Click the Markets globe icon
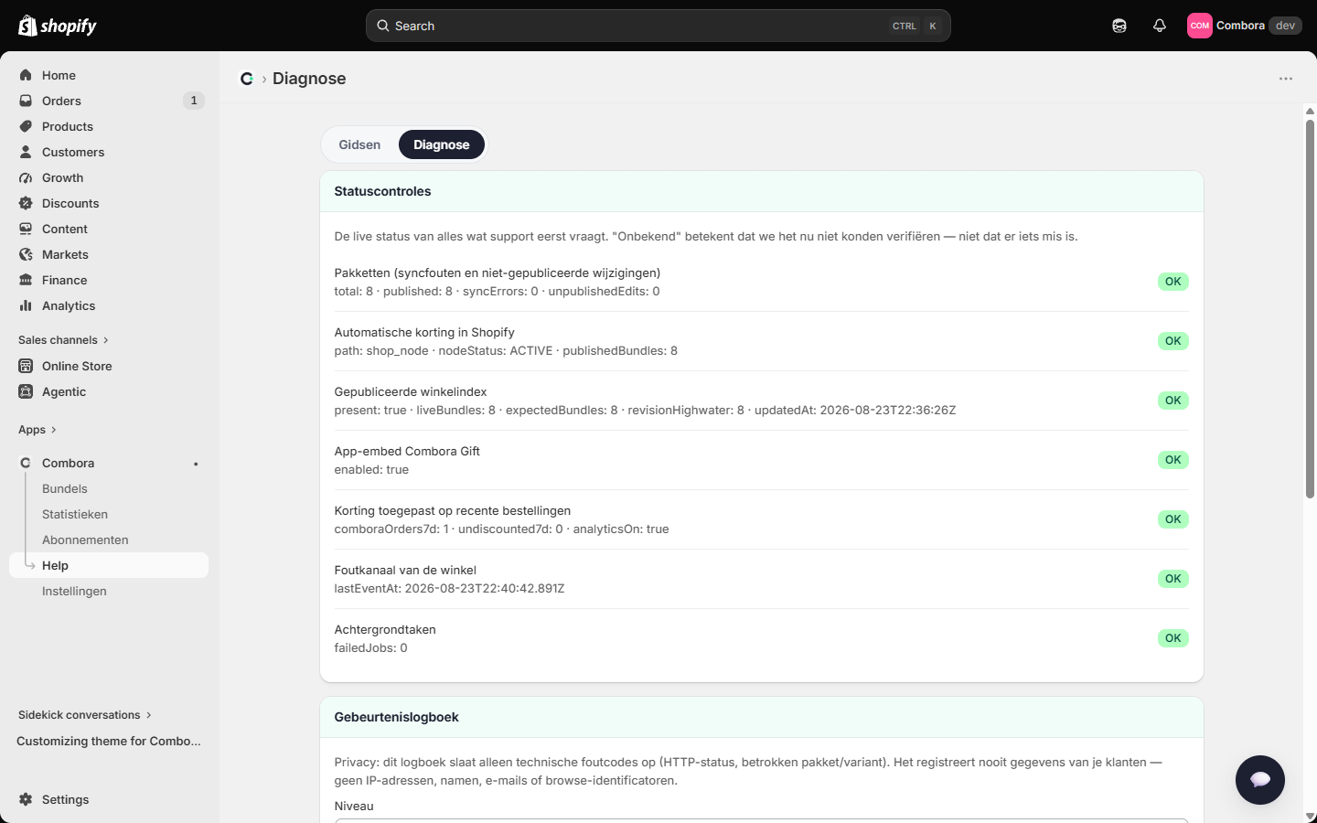The width and height of the screenshot is (1317, 823). click(x=26, y=254)
